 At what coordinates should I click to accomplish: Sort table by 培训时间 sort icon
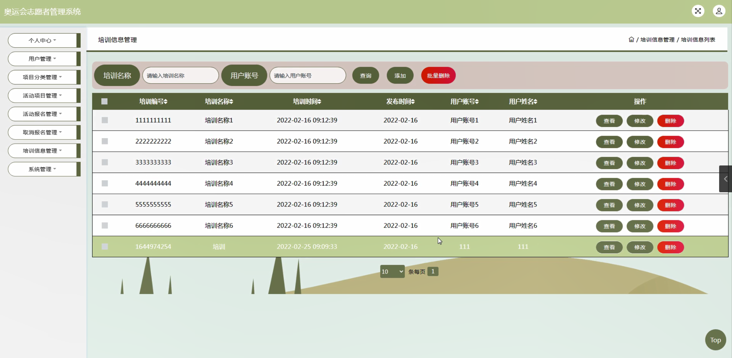[x=319, y=102]
